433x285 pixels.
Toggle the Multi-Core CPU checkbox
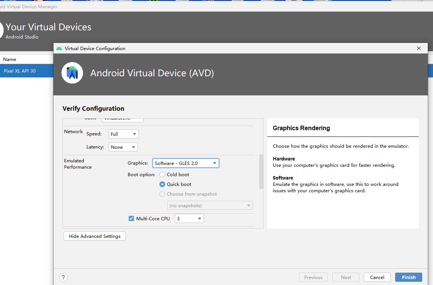click(x=131, y=218)
